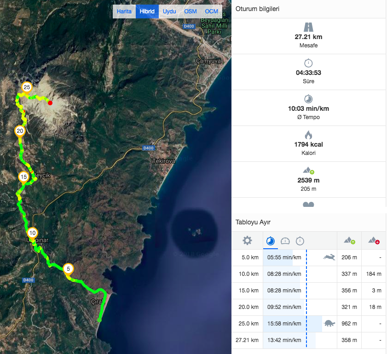Click the 15 km route marker
The image size is (387, 354).
[x=23, y=177]
